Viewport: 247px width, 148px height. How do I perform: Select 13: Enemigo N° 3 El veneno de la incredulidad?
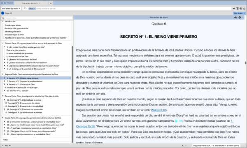[24, 106]
